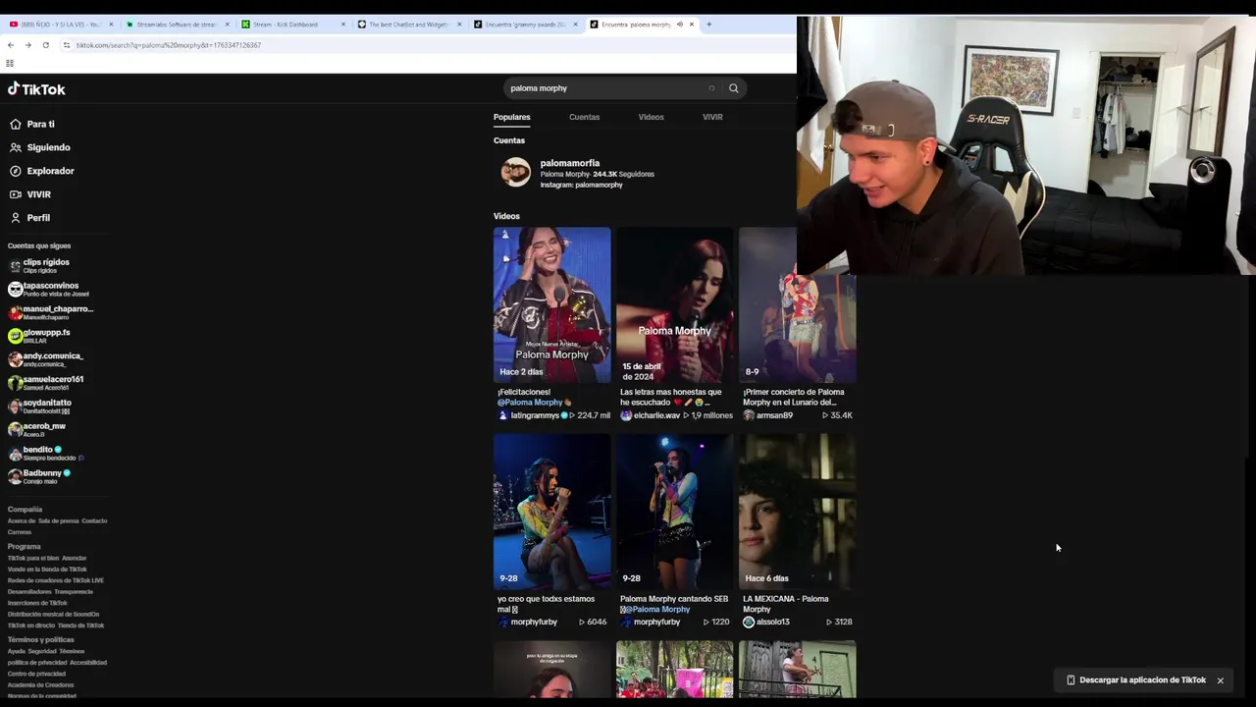Switch to Kick Dashboard browser tab
1256x707 pixels.
point(292,25)
